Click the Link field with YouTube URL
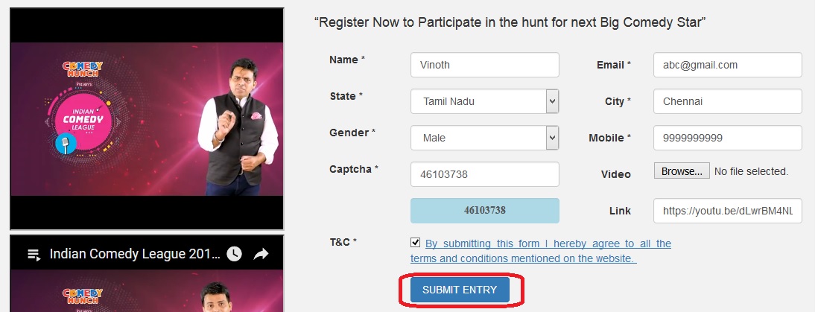The width and height of the screenshot is (818, 312). coord(727,211)
